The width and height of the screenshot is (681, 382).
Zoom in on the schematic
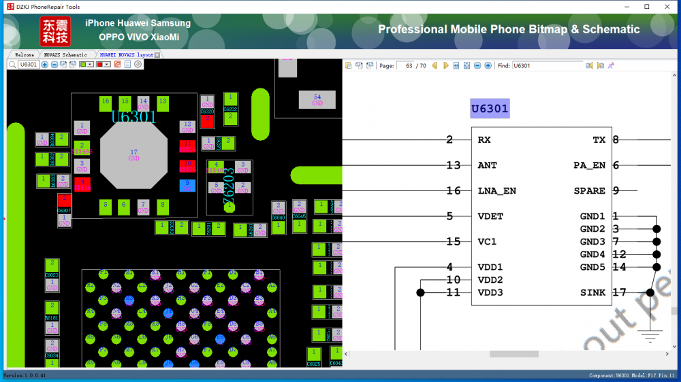coord(488,65)
